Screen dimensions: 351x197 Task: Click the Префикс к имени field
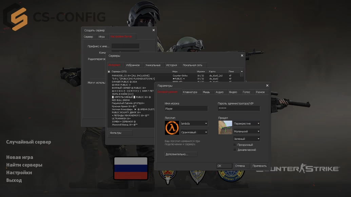tap(125, 46)
